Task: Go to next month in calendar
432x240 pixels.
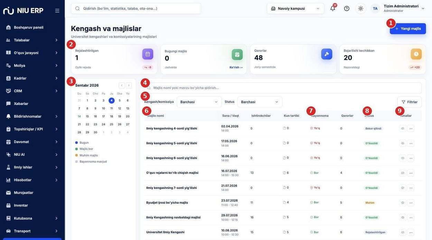Action: coord(129,85)
